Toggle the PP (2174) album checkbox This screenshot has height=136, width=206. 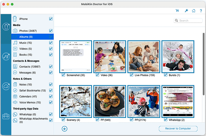132,120
